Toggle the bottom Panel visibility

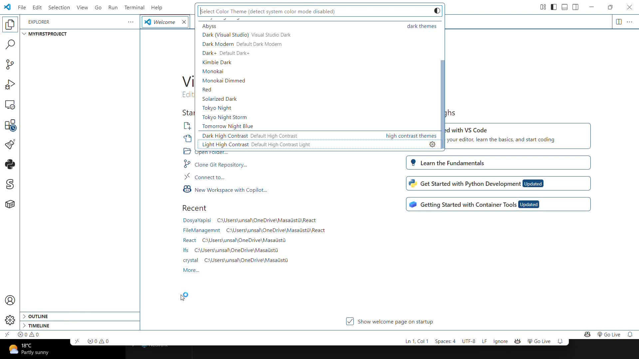(564, 7)
